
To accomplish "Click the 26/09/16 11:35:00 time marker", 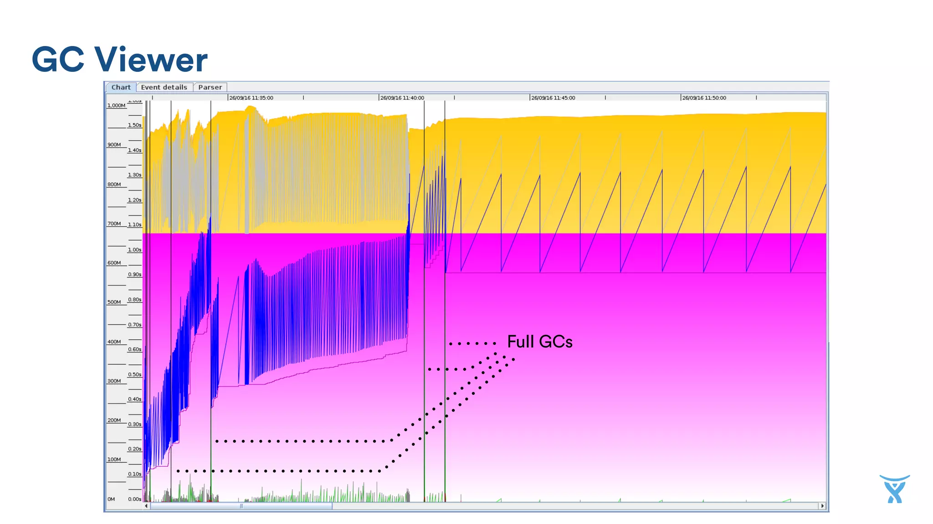I will click(251, 98).
